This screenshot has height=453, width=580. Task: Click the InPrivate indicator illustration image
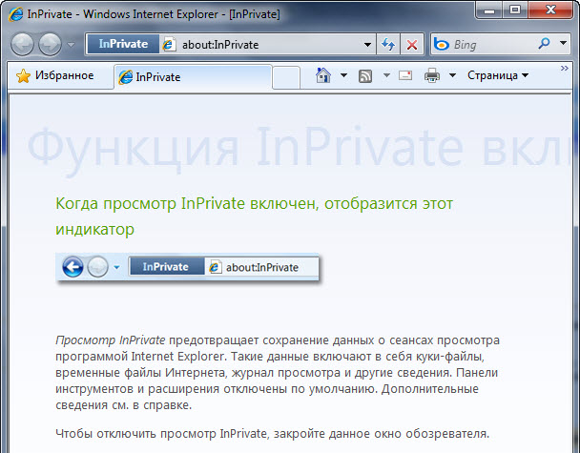pyautogui.click(x=188, y=268)
